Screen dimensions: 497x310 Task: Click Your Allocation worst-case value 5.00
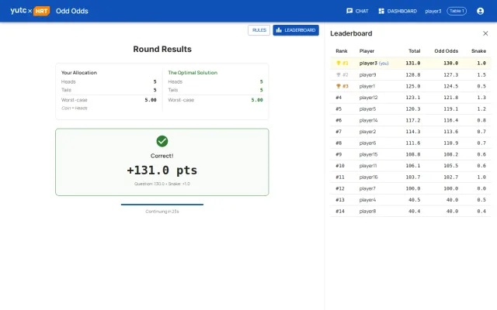(x=151, y=100)
